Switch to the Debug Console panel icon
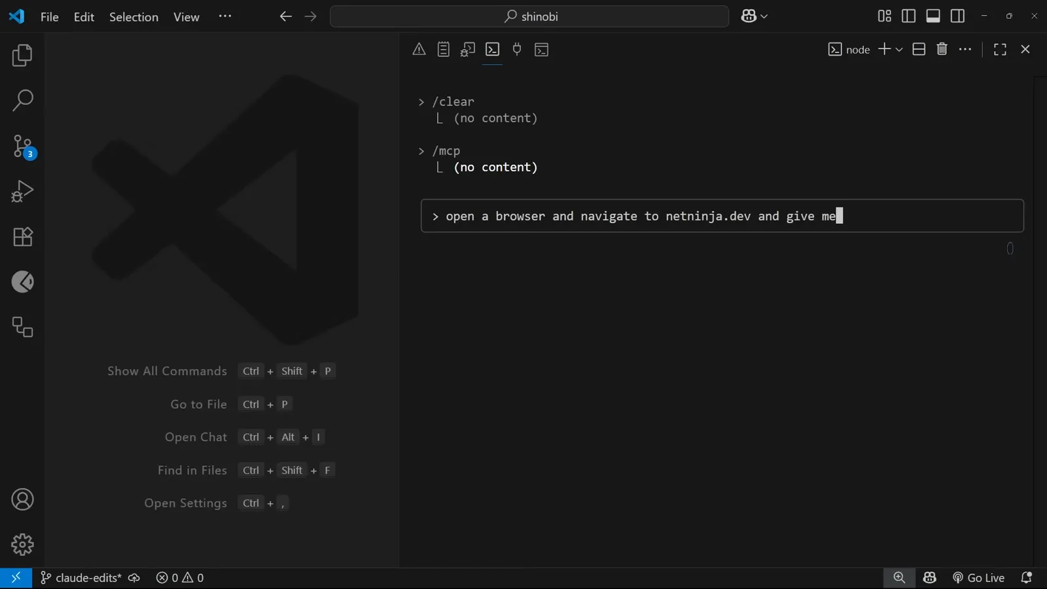The height and width of the screenshot is (589, 1047). click(x=467, y=49)
